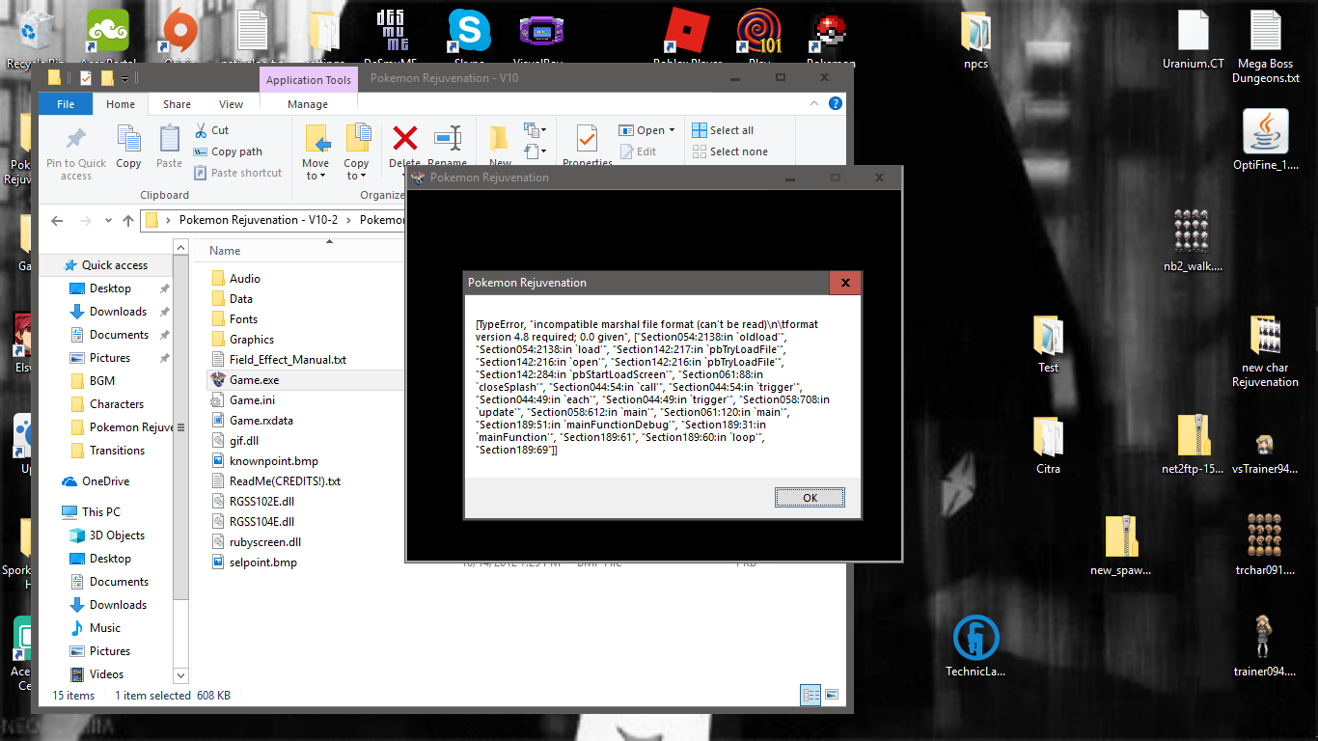Open the ribbon Open dropdown arrow
The width and height of the screenshot is (1318, 741).
click(672, 130)
